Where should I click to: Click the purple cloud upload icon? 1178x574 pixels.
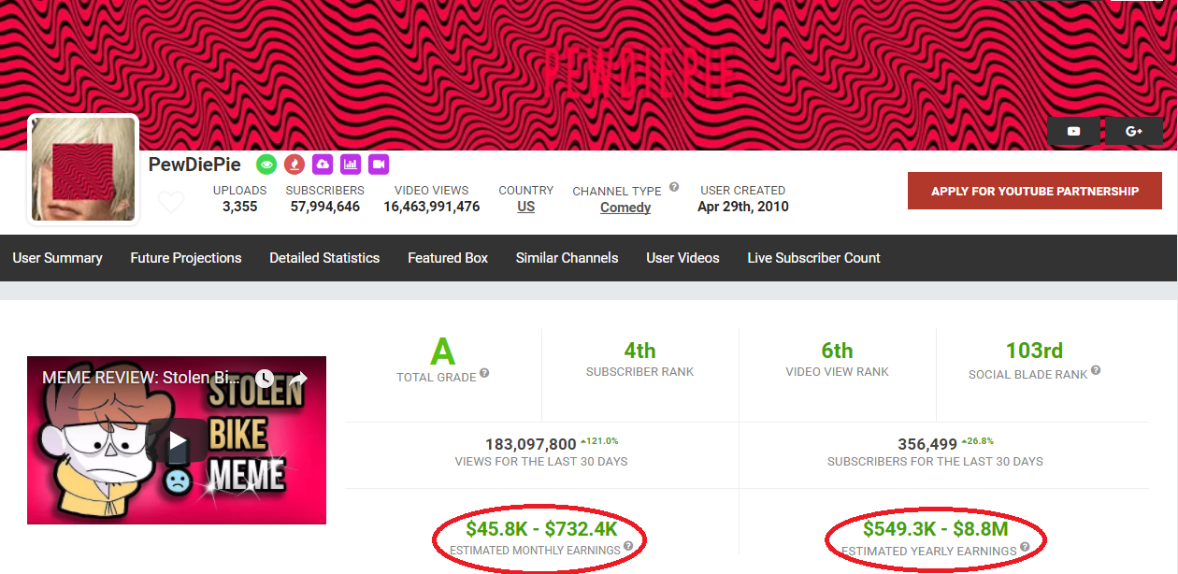click(x=323, y=165)
